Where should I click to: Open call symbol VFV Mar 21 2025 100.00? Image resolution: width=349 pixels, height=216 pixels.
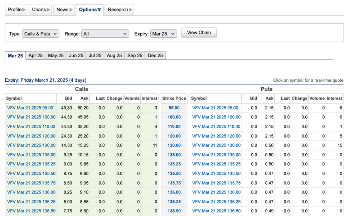click(x=31, y=117)
